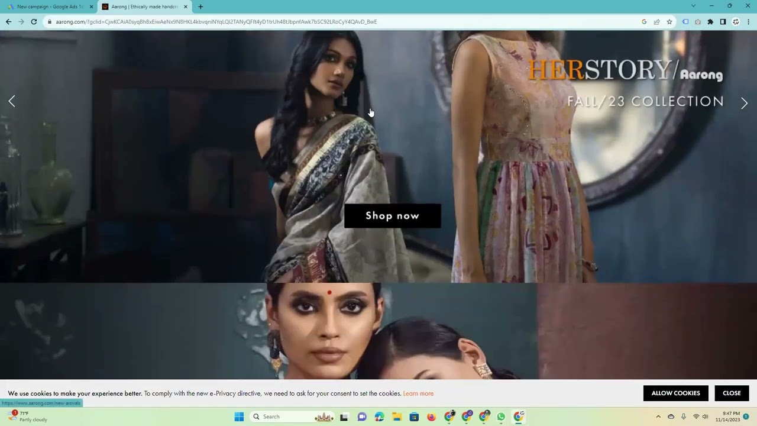Click HERSTORY Aarong banner title

(x=625, y=70)
